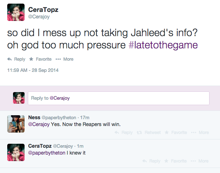Screen dimensions: 220x173
Task: Expand More on "I knew it" tweet
Action: tap(200, 161)
